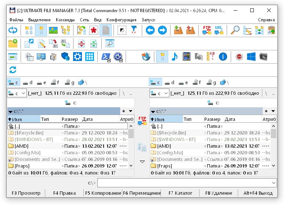Screen dimensions: 284x205
Task: Click the blue grid apps icon
Action: 90,57
